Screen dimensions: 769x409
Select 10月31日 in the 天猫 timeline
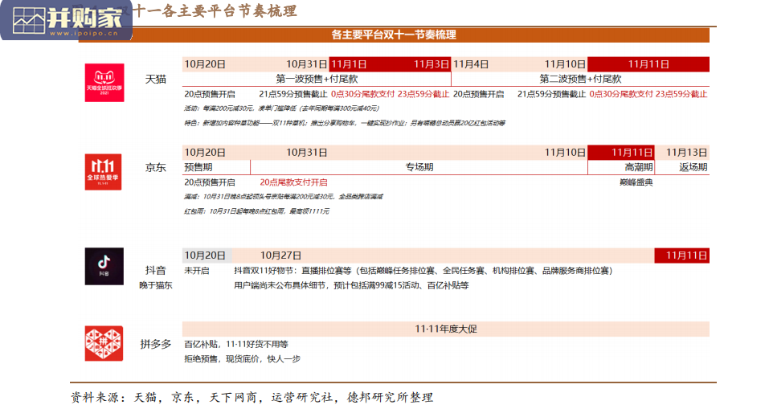click(306, 64)
